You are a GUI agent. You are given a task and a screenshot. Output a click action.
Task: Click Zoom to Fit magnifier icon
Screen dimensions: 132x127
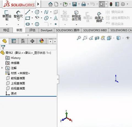tap(79, 38)
